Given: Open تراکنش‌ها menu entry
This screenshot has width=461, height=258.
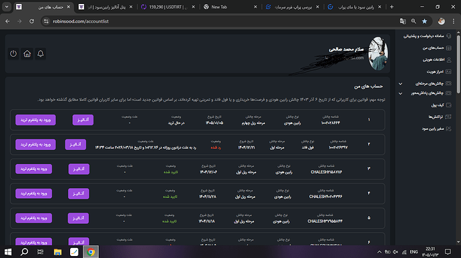Looking at the screenshot, I should (x=436, y=117).
